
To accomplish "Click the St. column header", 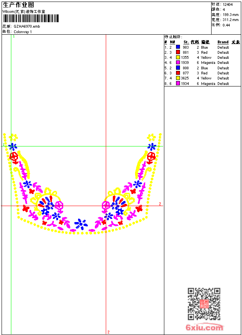I will click(186, 42).
